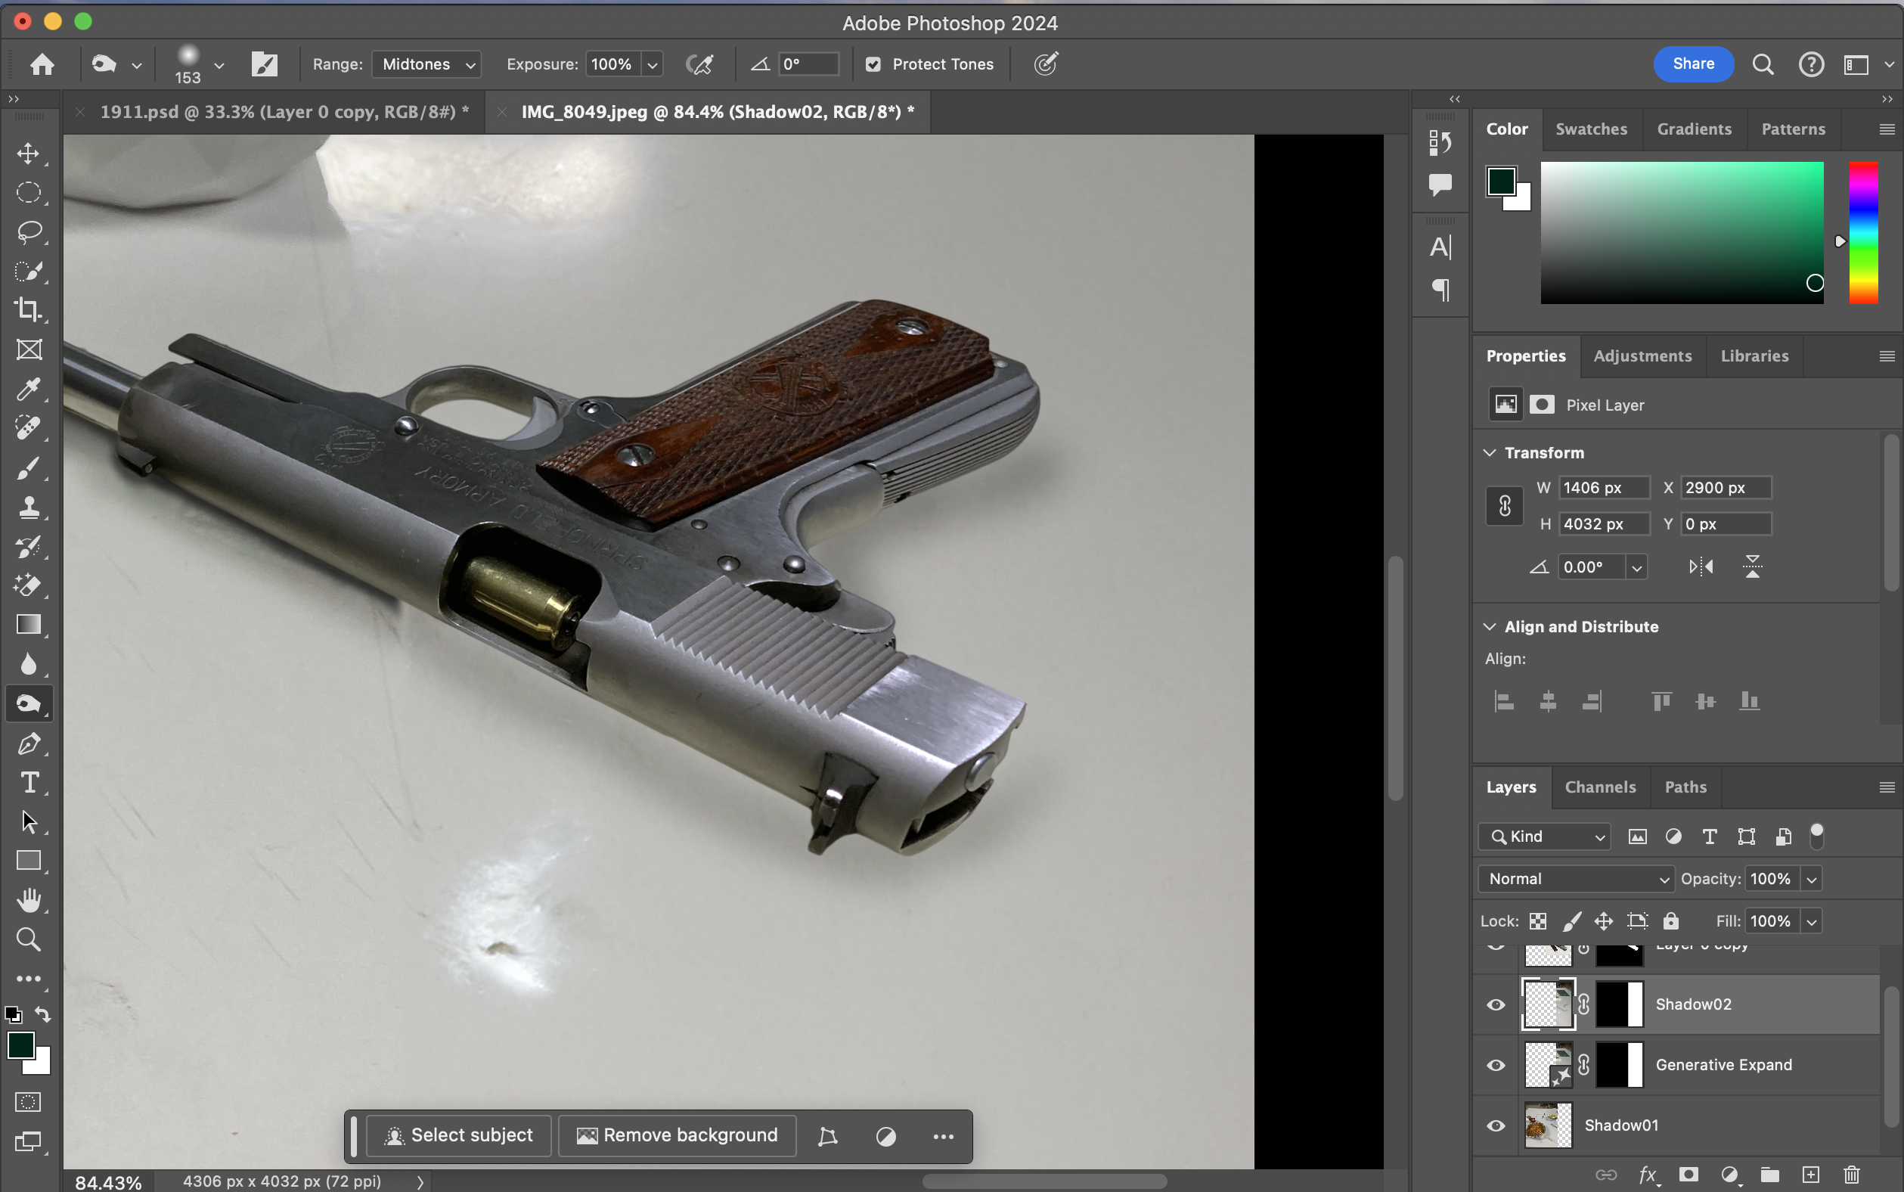The image size is (1904, 1192).
Task: Open the Normal blend mode dropdown
Action: coord(1576,879)
